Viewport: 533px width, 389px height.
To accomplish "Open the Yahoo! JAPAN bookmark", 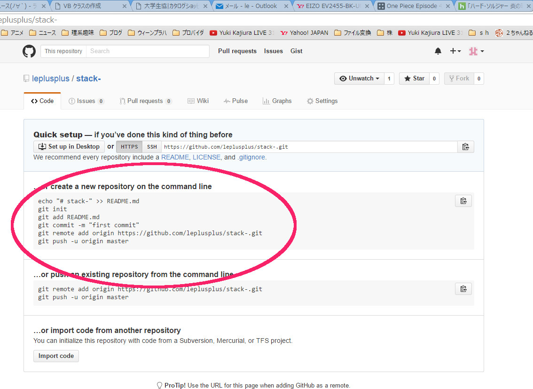I will tap(304, 32).
